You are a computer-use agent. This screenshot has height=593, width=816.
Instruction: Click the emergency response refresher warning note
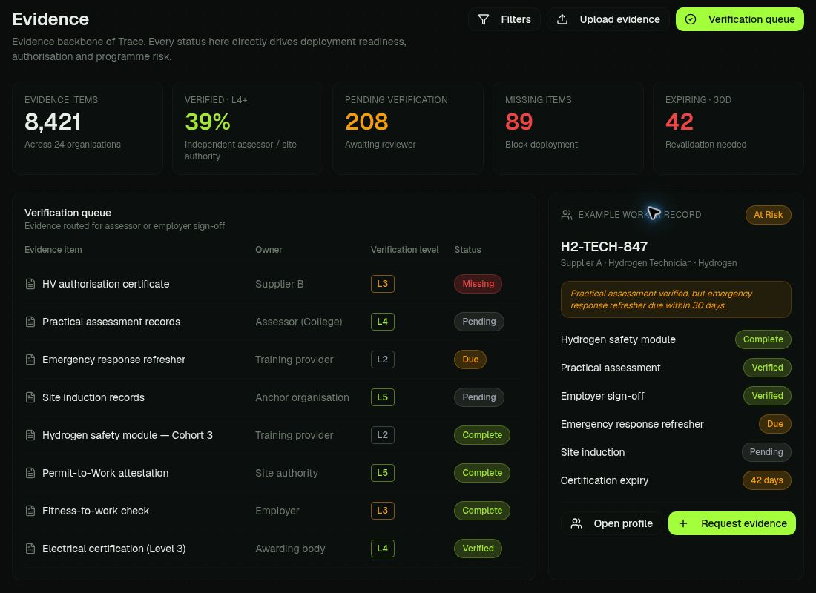676,299
